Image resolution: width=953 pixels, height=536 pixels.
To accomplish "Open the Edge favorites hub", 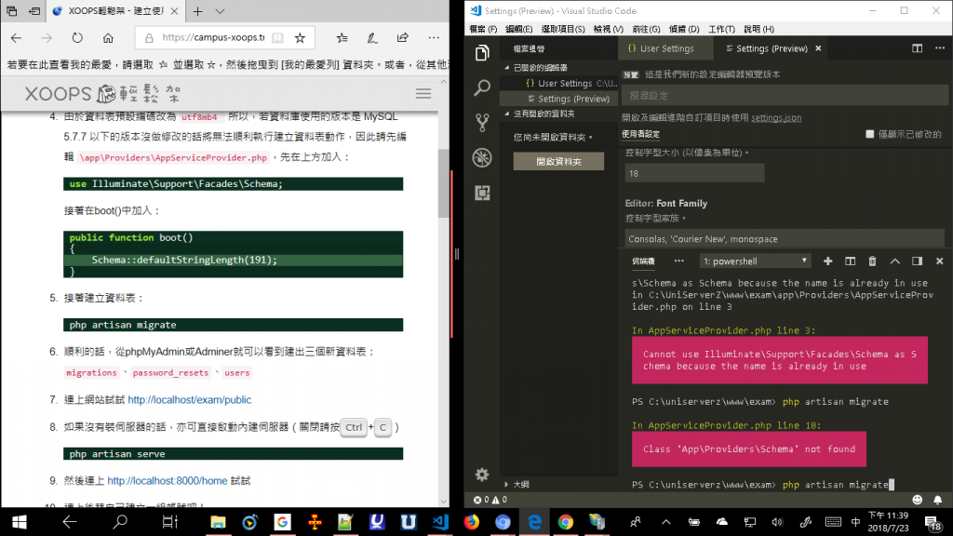I will coord(342,37).
